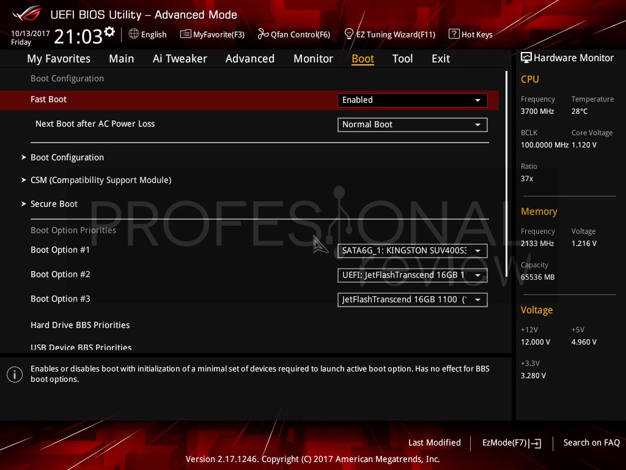
Task: Click the info icon beside help text
Action: click(x=15, y=375)
